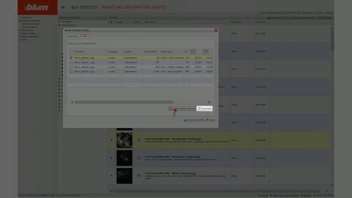
Task: Click the left scroll arrow of the files table
Action: (x=72, y=102)
